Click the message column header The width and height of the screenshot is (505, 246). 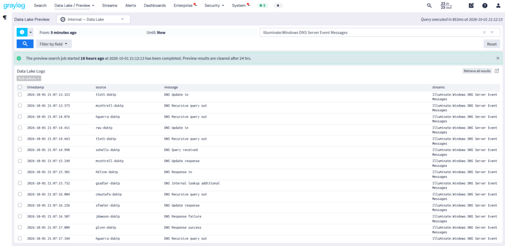point(171,88)
